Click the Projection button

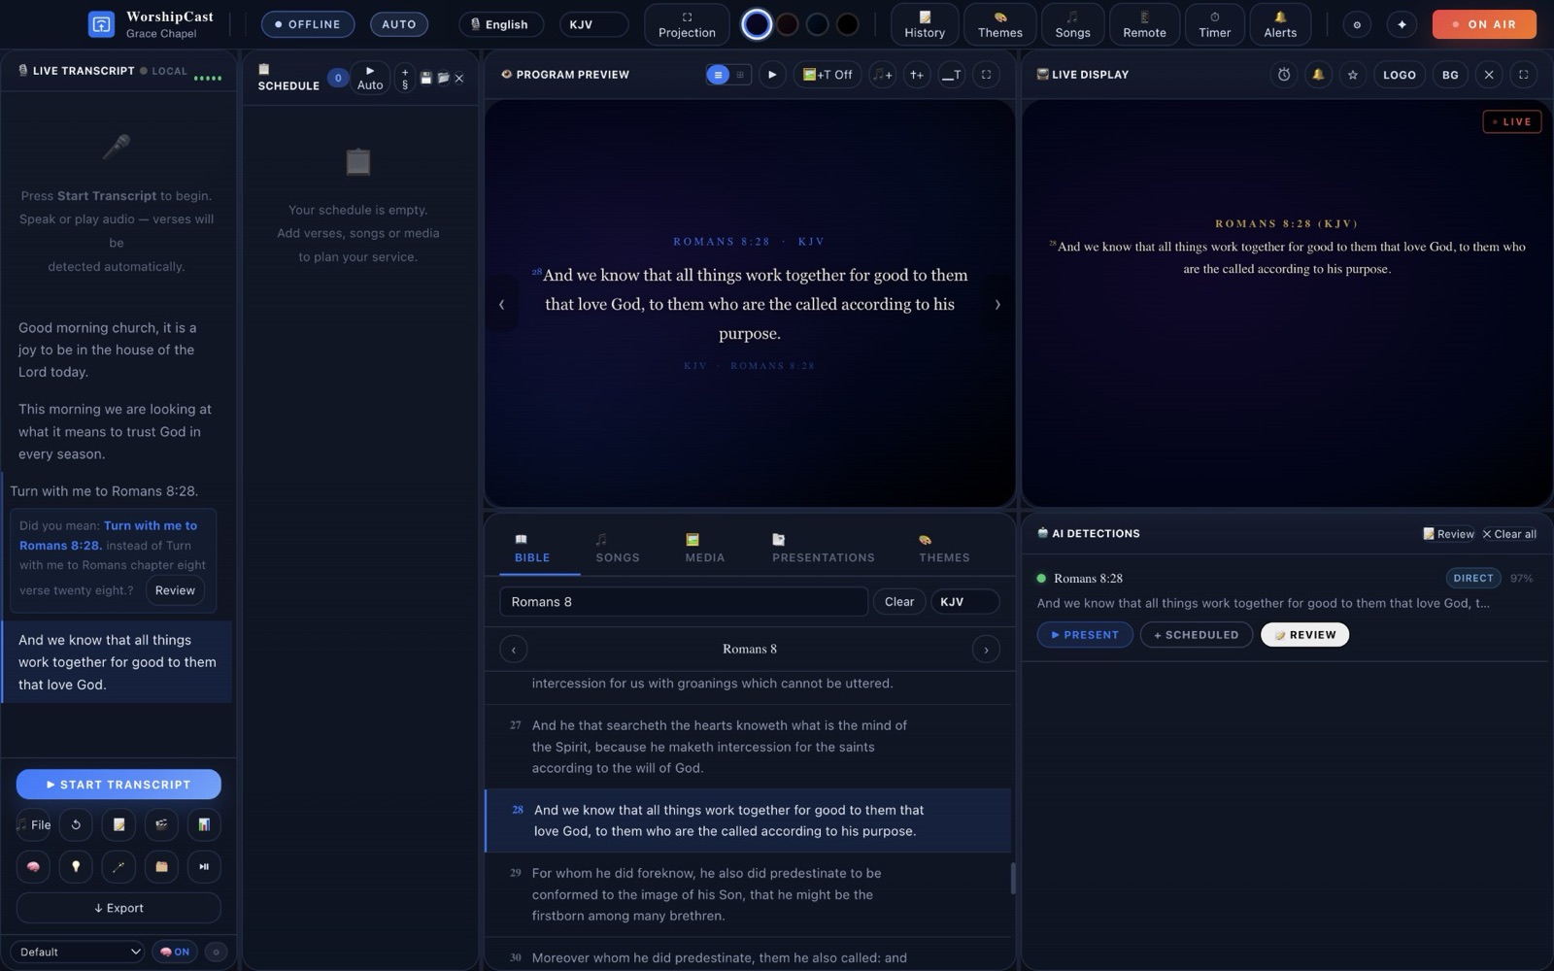(x=687, y=24)
